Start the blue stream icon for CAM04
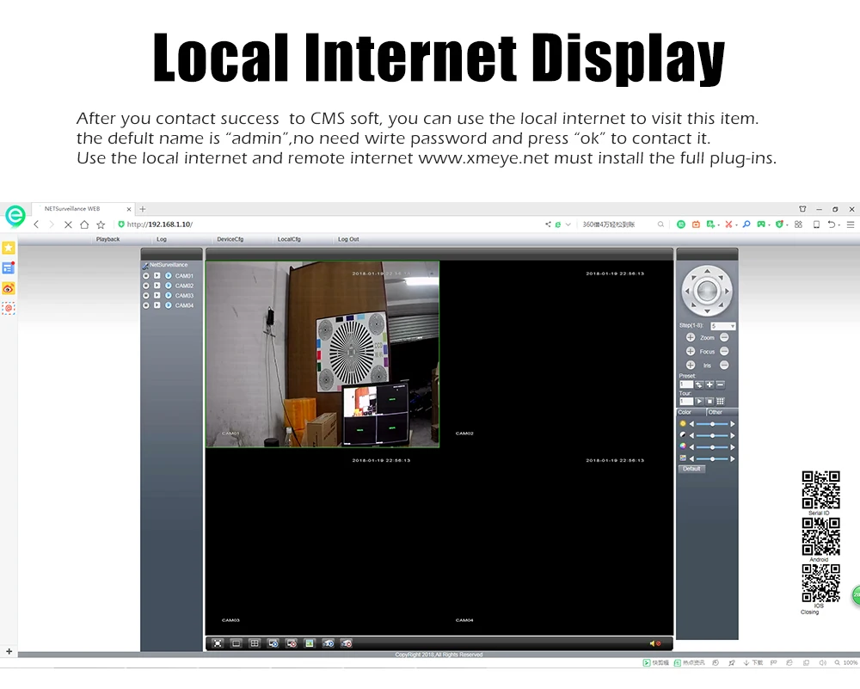The width and height of the screenshot is (860, 689). click(169, 305)
